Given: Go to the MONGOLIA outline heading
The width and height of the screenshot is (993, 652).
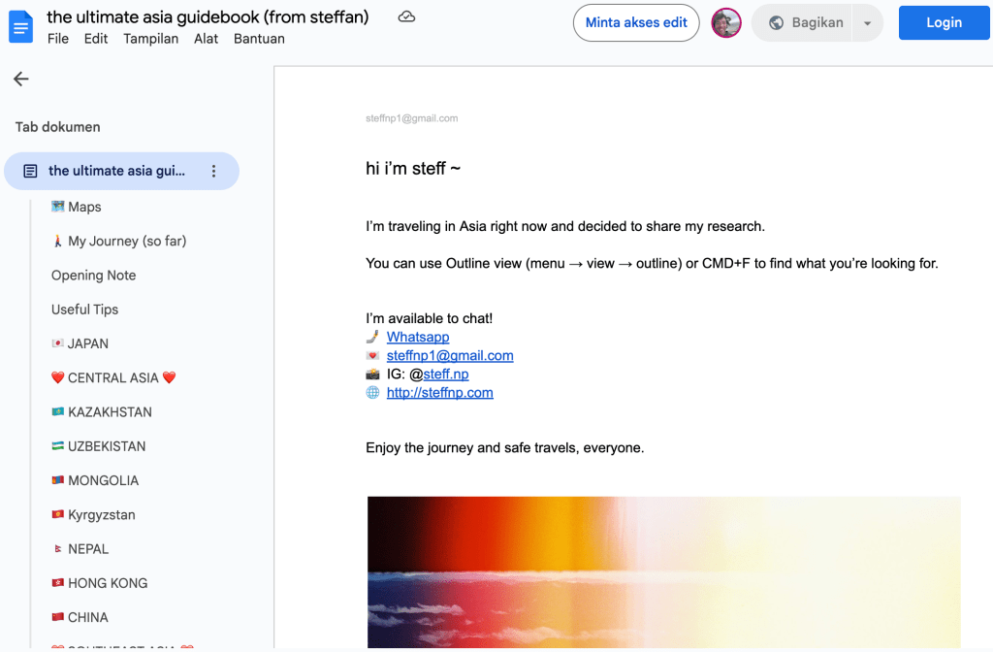Looking at the screenshot, I should click(103, 480).
